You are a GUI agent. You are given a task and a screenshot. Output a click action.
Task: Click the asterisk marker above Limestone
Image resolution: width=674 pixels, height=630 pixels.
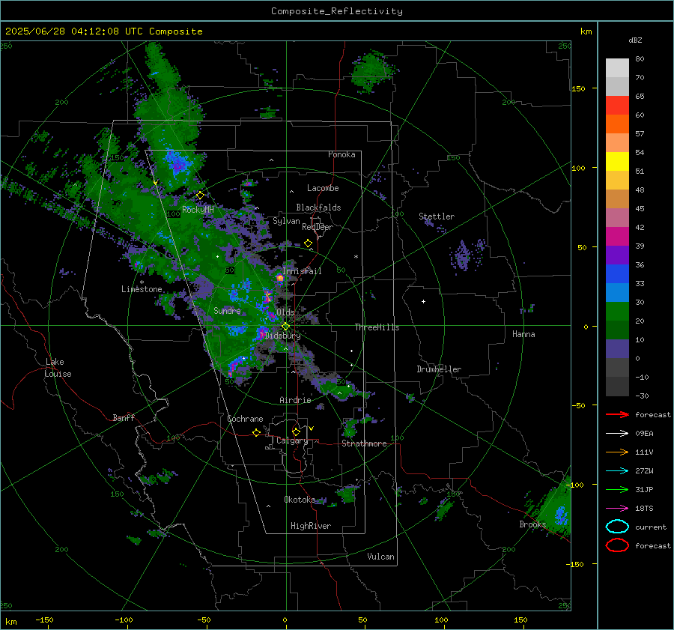[x=142, y=282]
